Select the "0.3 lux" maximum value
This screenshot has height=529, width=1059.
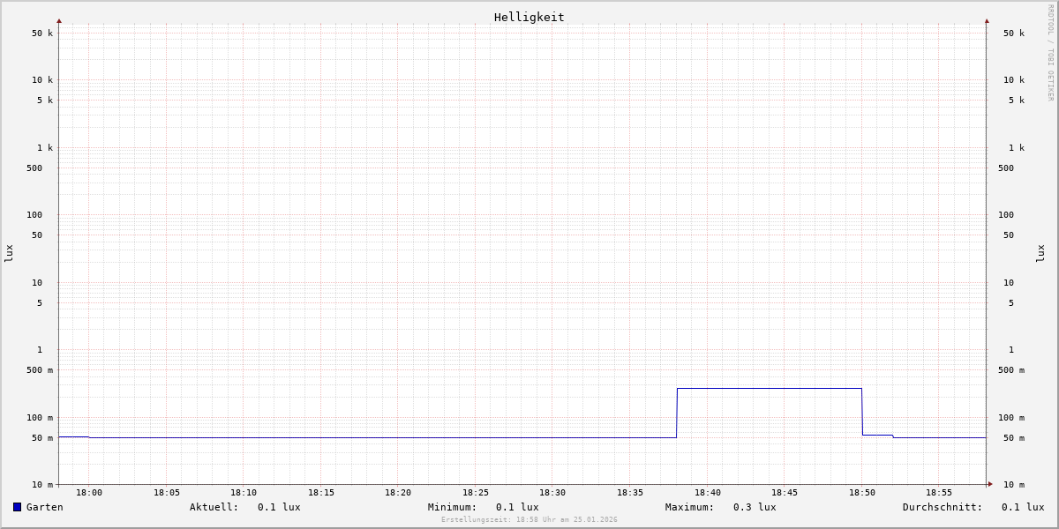click(x=755, y=507)
